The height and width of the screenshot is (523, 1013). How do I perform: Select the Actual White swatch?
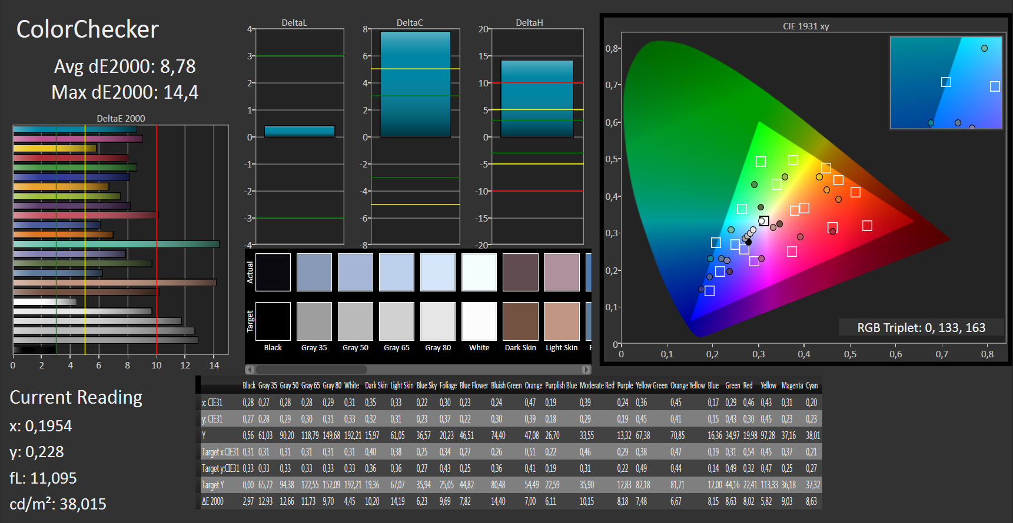[479, 272]
